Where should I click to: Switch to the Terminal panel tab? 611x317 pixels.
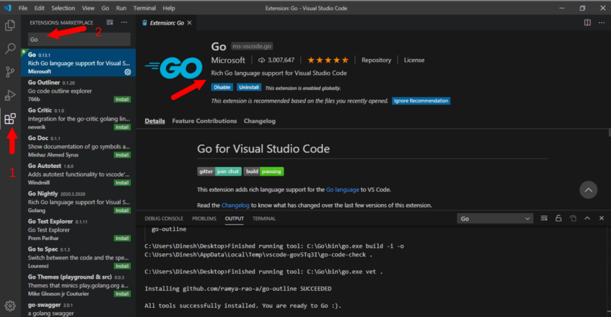click(x=264, y=219)
